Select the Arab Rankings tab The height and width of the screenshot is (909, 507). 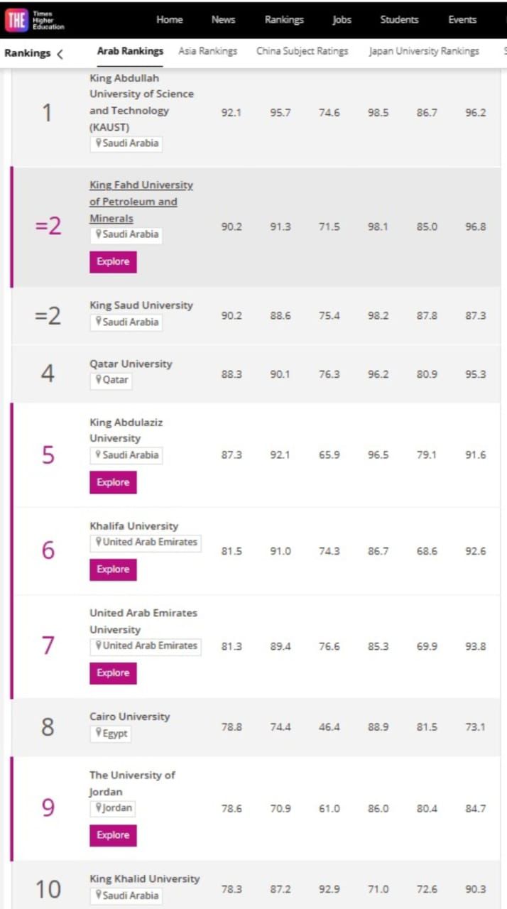coord(130,51)
